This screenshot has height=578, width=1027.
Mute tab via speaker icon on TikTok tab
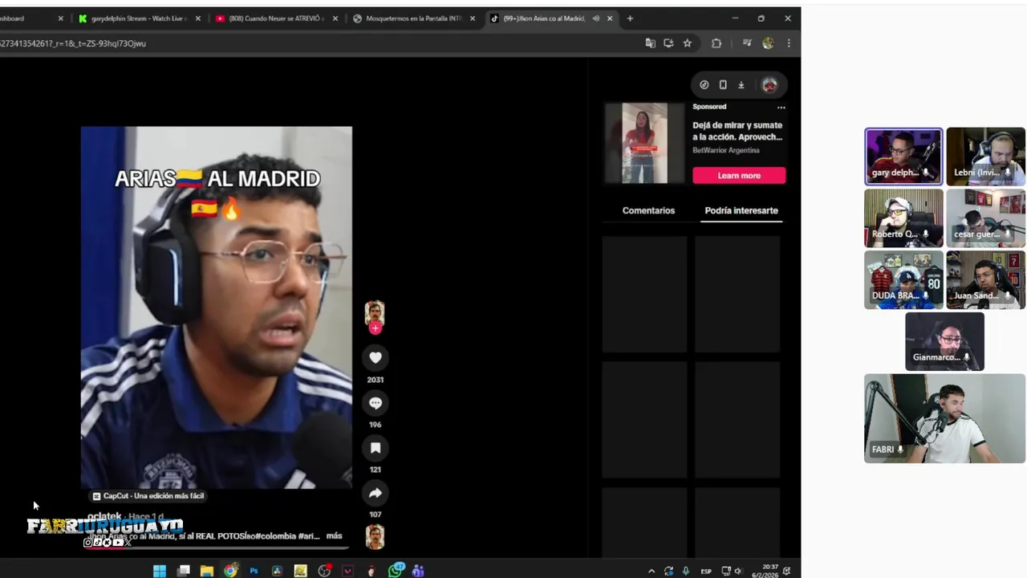pos(595,18)
